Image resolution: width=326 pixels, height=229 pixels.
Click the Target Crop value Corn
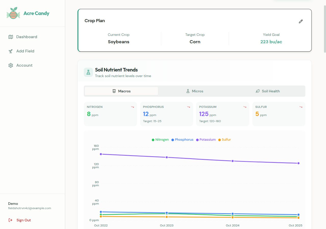point(195,42)
